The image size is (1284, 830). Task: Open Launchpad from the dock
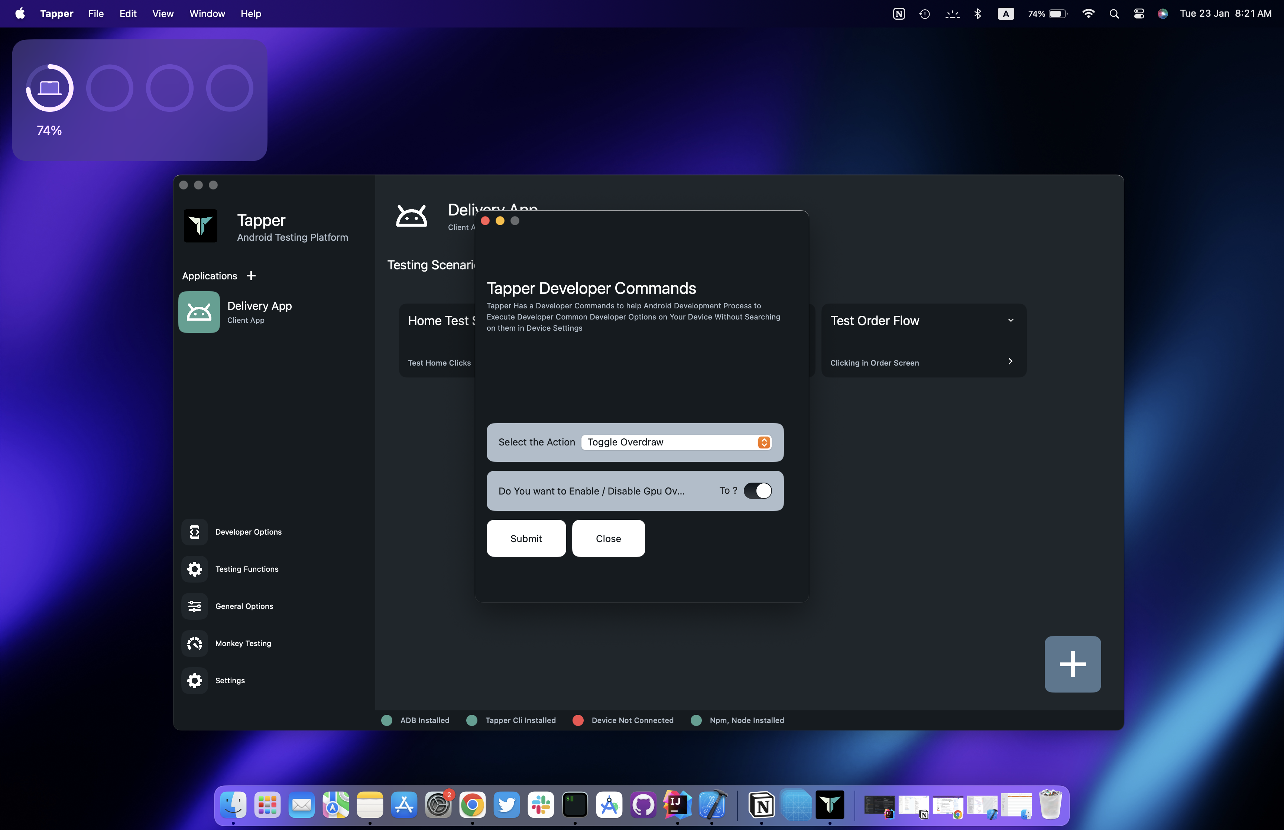click(x=267, y=805)
